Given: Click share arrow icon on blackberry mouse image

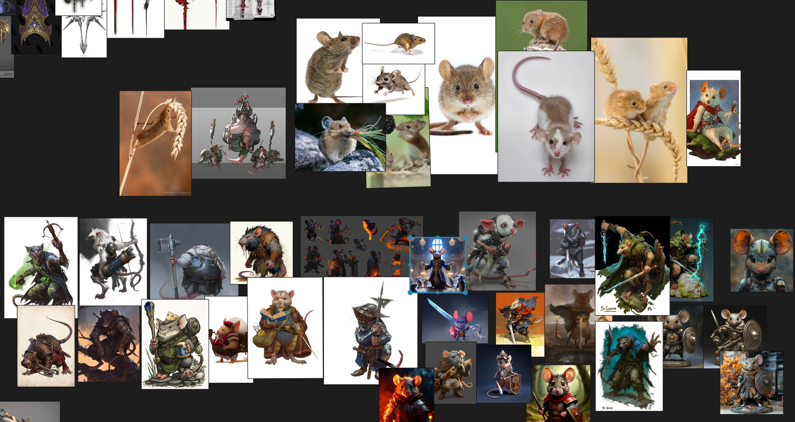Looking at the screenshot, I should [x=426, y=177].
